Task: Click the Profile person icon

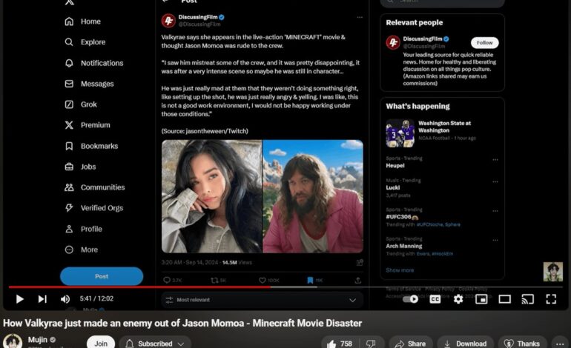Action: (x=69, y=229)
